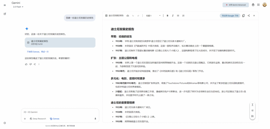This screenshot has height=129, width=270.
Task: Click the change length floating tool
Action: (252, 105)
